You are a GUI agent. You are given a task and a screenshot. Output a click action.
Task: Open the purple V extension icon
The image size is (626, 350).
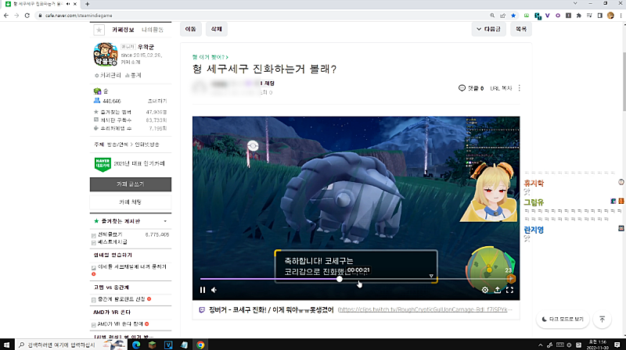coord(547,16)
